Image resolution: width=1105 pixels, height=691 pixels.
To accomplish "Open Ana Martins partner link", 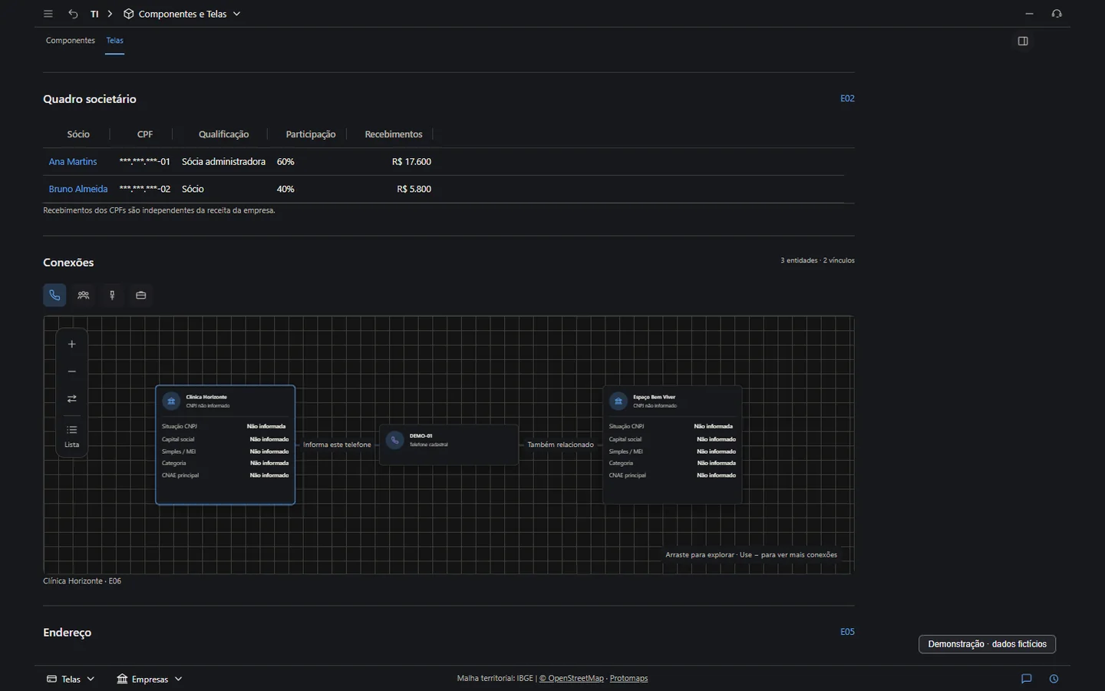I will [x=73, y=162].
